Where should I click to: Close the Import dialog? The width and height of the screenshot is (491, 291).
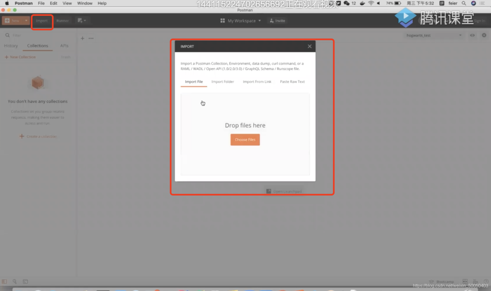coord(310,46)
